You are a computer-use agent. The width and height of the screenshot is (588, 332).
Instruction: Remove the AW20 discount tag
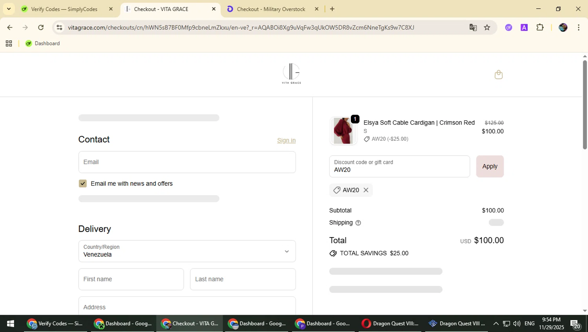point(366,190)
